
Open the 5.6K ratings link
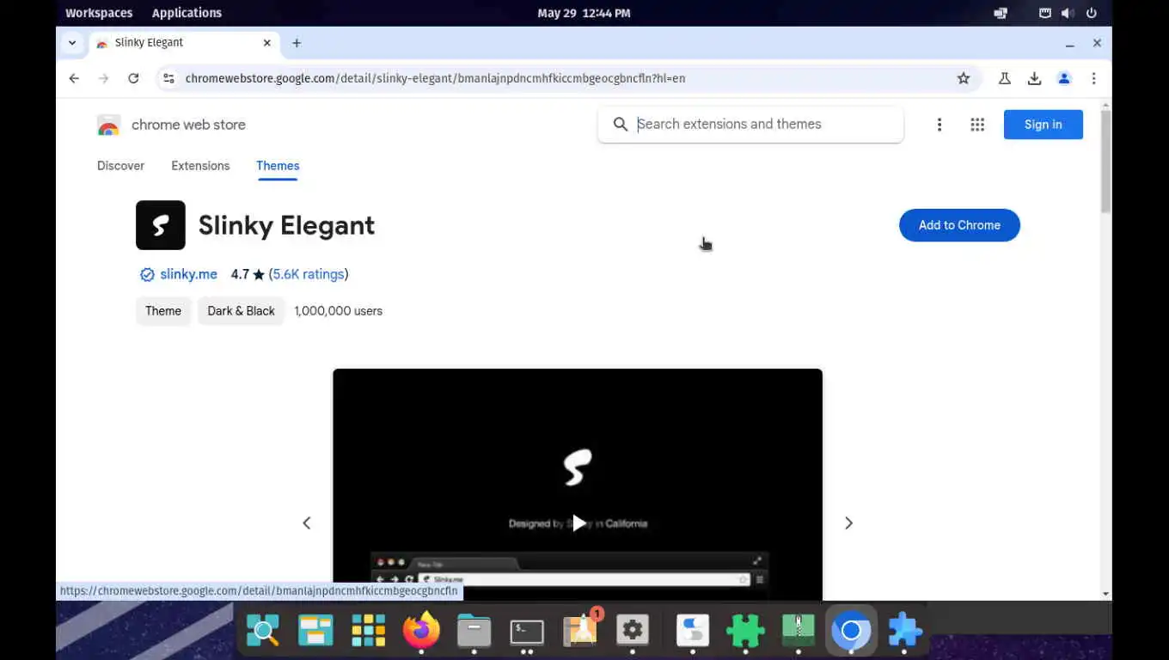coord(309,274)
